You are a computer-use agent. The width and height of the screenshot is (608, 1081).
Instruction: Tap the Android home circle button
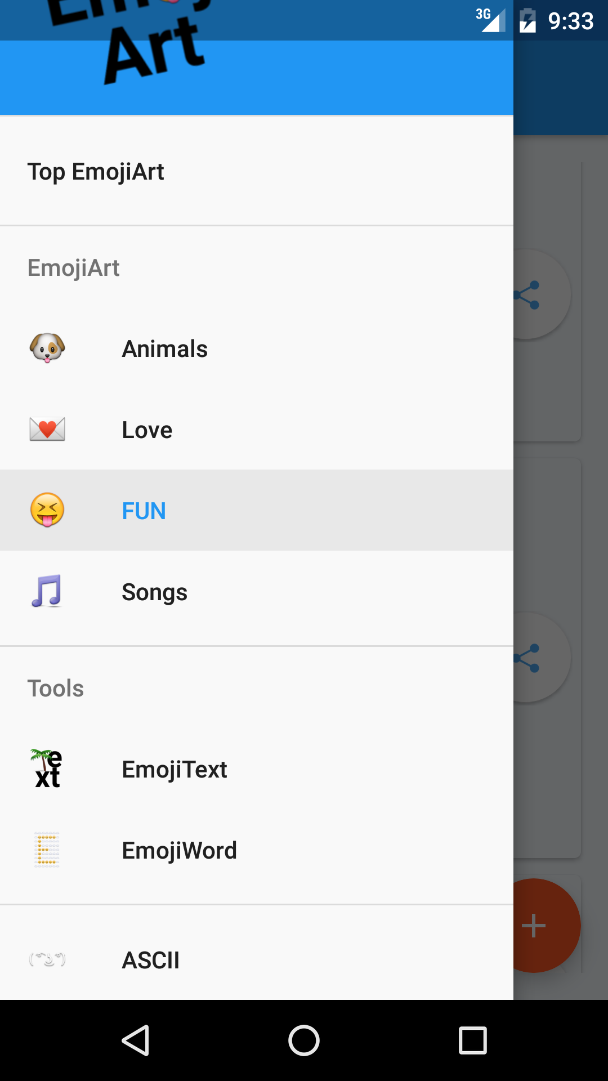304,1040
